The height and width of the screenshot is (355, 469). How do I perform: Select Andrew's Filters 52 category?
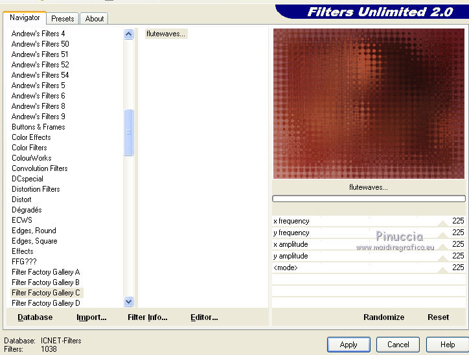coord(40,65)
